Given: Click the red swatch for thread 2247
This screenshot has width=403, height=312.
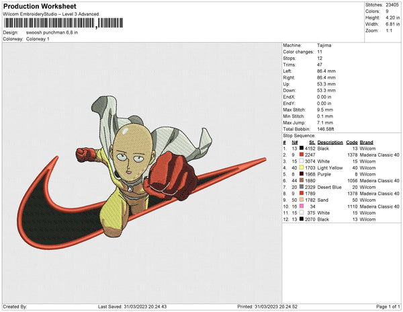Looking at the screenshot, I should (302, 155).
